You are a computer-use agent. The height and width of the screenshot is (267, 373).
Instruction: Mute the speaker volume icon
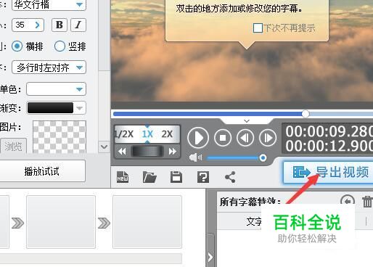click(195, 157)
